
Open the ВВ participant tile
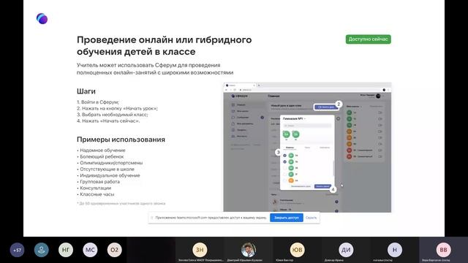point(443,250)
